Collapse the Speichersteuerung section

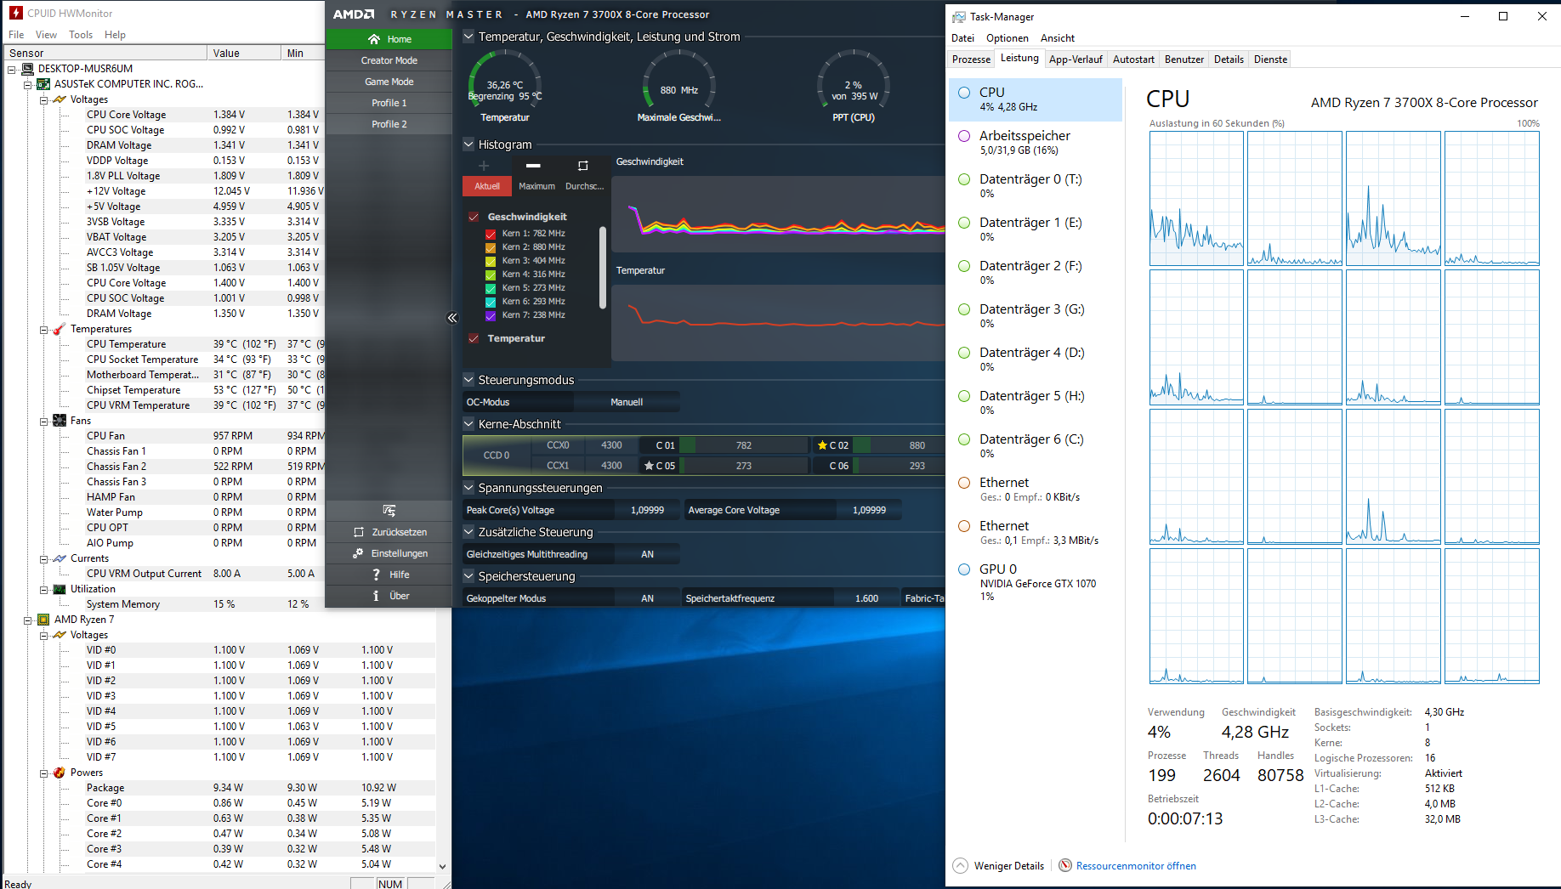[468, 576]
